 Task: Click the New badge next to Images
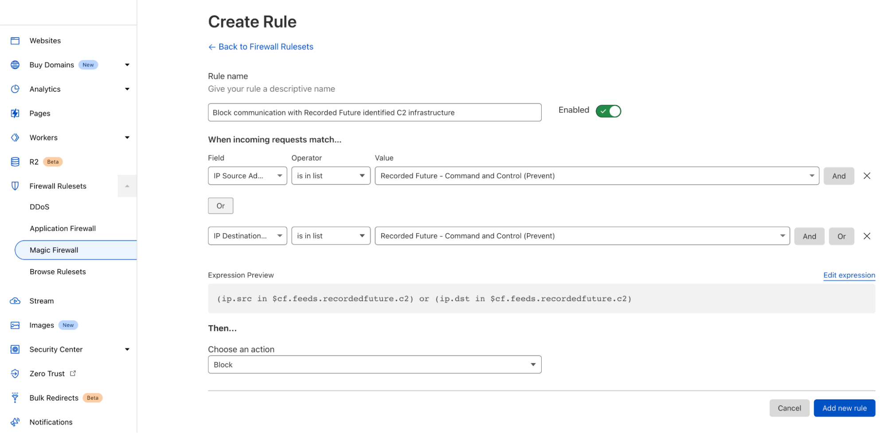68,326
